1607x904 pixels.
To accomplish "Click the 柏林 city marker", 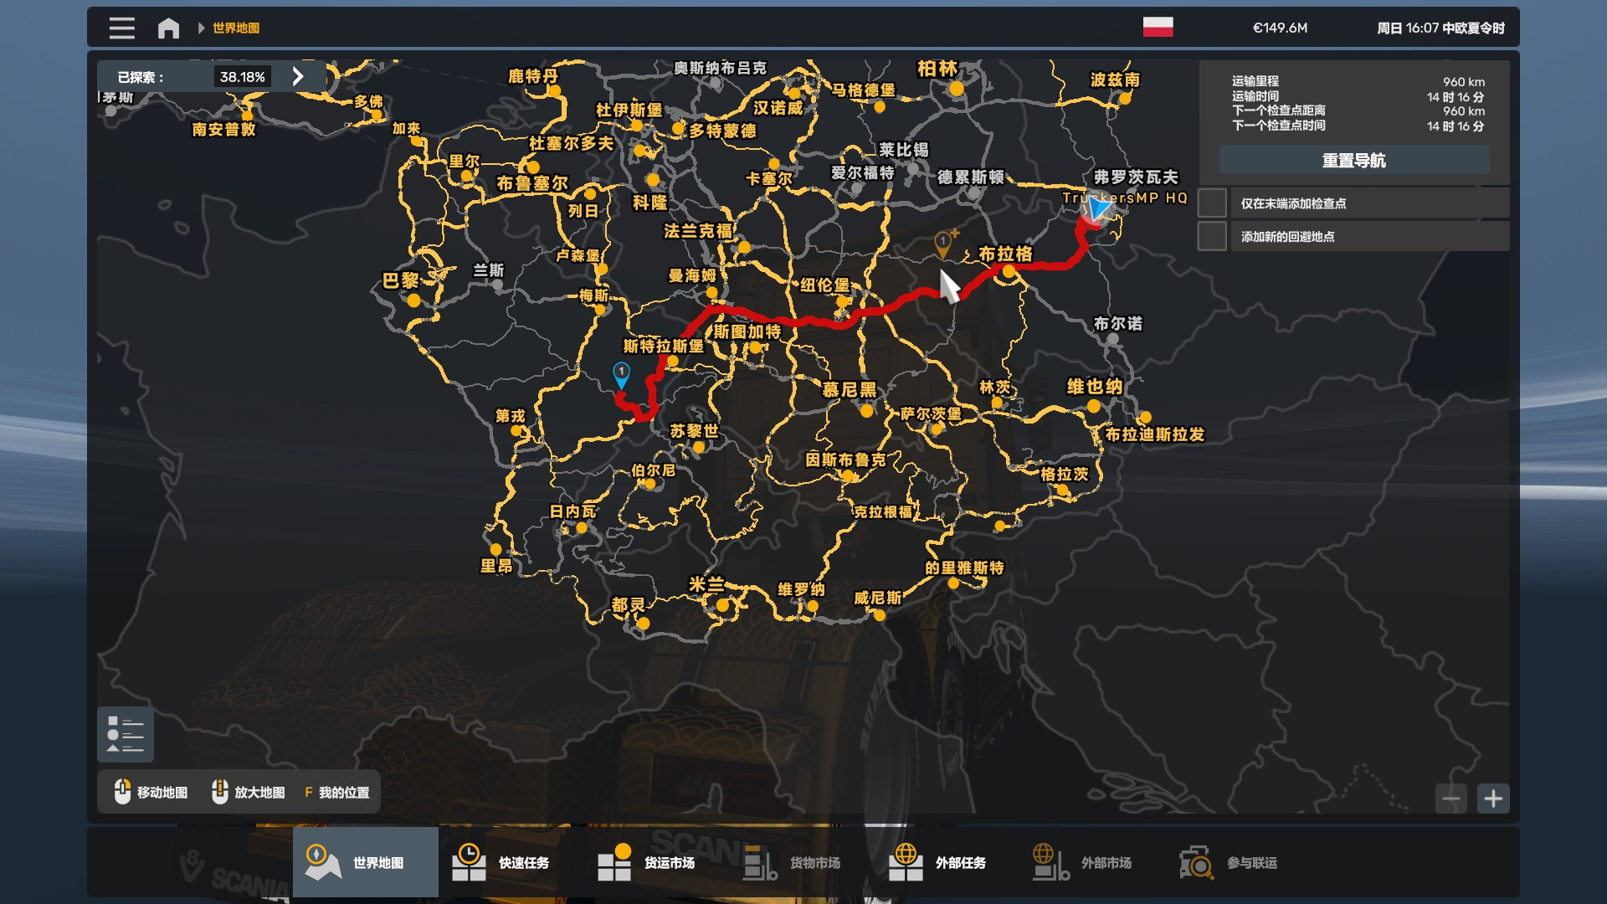I will [x=956, y=87].
